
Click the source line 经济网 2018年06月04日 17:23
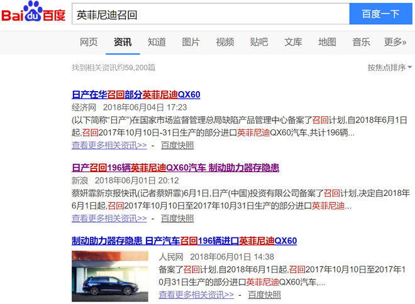[x=130, y=107]
